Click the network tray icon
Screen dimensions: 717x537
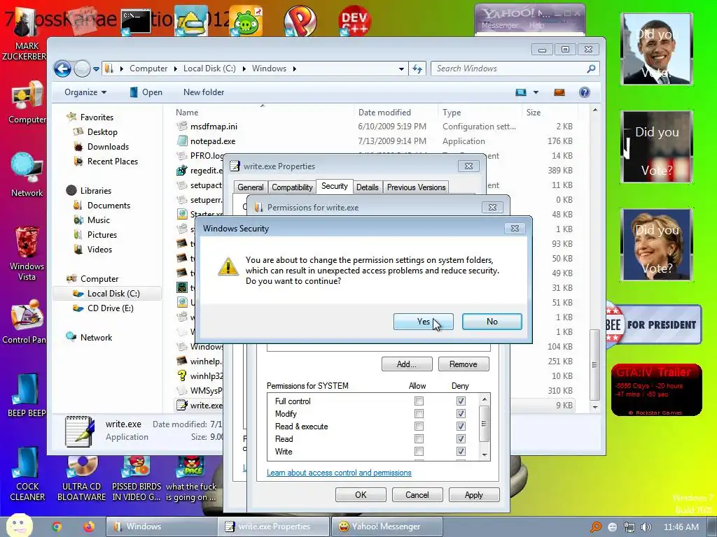629,527
